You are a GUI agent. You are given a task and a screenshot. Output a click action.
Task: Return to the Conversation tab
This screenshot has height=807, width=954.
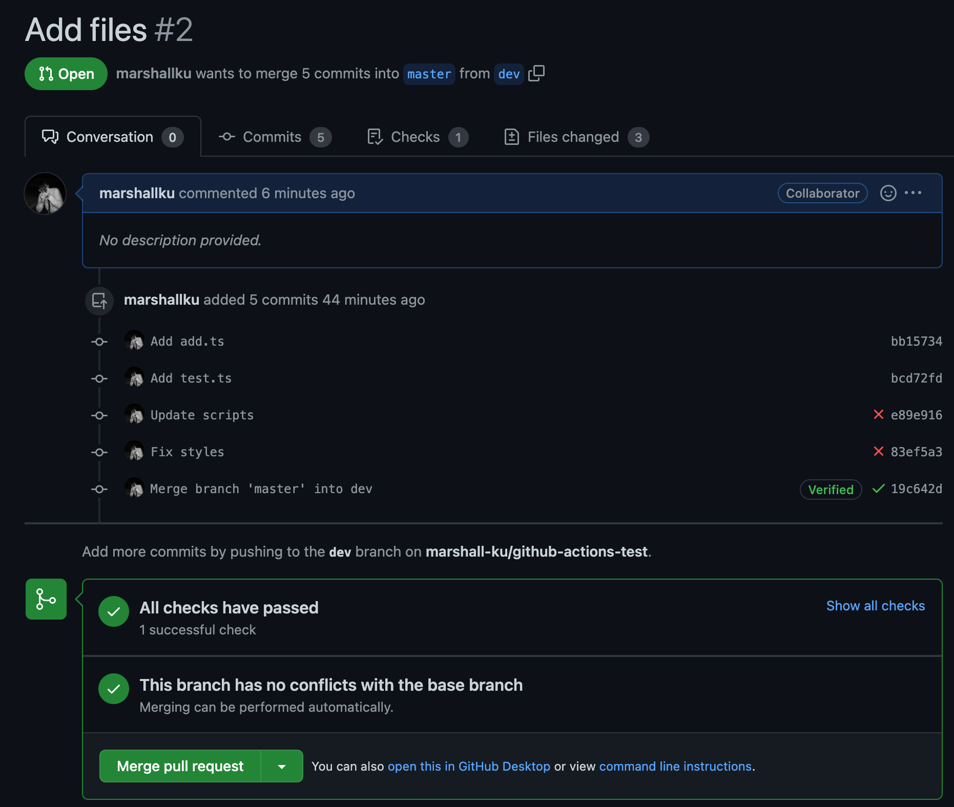click(109, 137)
